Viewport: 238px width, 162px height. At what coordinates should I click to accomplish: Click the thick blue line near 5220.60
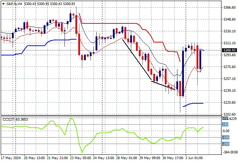(193, 104)
